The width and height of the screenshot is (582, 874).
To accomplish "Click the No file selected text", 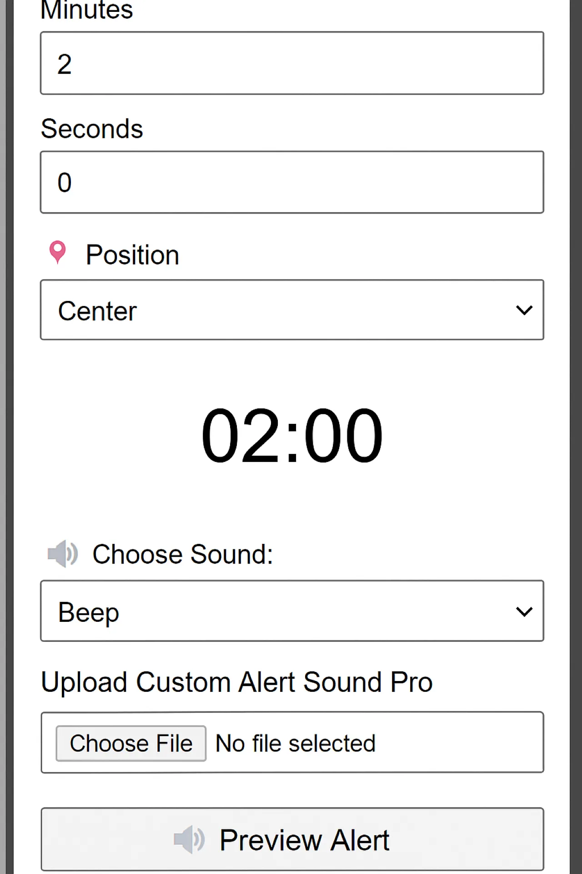I will click(295, 742).
